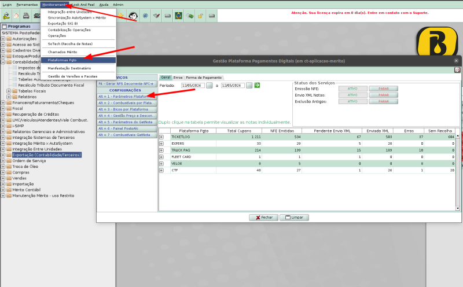Choose Gestão de Versões e Pacotes entry
This screenshot has width=463, height=287.
coord(78,76)
